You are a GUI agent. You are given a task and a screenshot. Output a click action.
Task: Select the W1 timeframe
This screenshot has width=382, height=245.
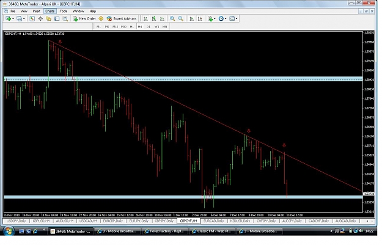[156, 26]
